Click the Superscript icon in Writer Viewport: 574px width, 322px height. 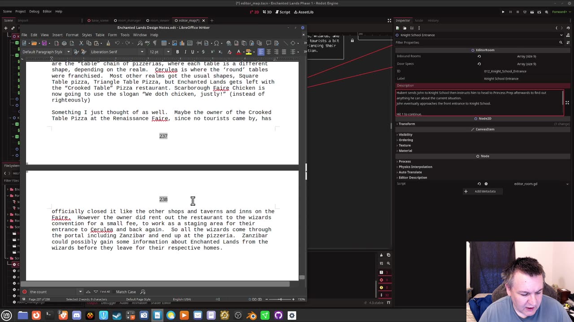pos(212,52)
